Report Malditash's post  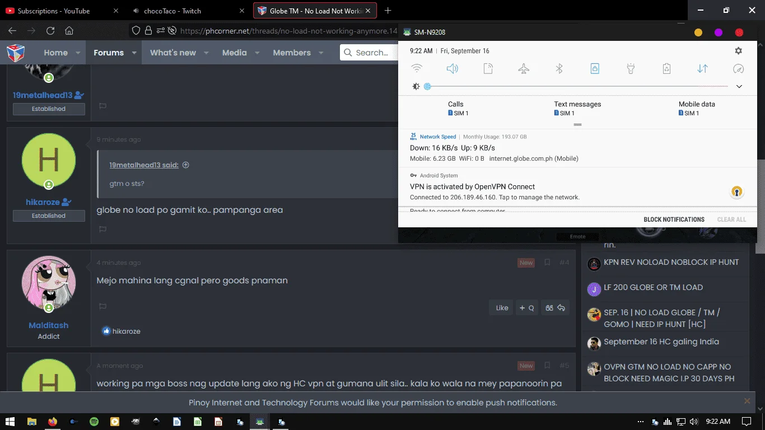(102, 307)
